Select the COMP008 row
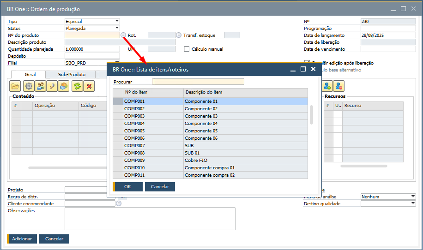 coord(211,153)
